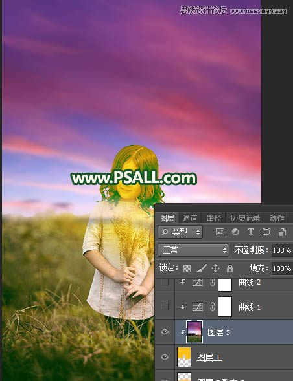The image size is (293, 381).
Task: Switch to the 通道 tab
Action: (x=190, y=218)
